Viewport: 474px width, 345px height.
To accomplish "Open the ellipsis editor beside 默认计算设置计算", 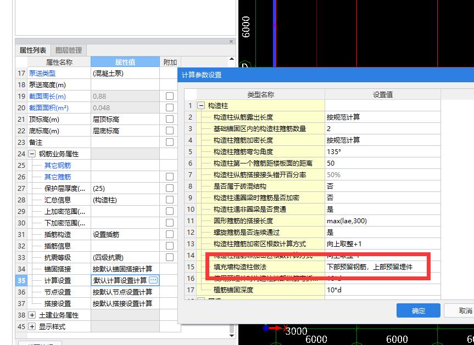I will tap(153, 280).
